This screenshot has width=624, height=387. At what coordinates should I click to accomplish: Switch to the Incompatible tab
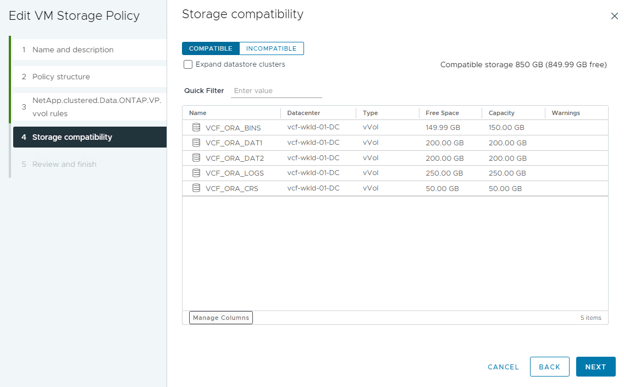[271, 48]
